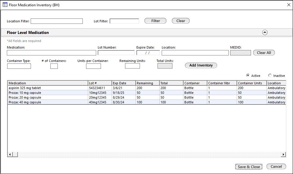Viewport: 293px width, 174px height.
Task: Select the aspirin 325 mg tablet row
Action: click(48, 88)
